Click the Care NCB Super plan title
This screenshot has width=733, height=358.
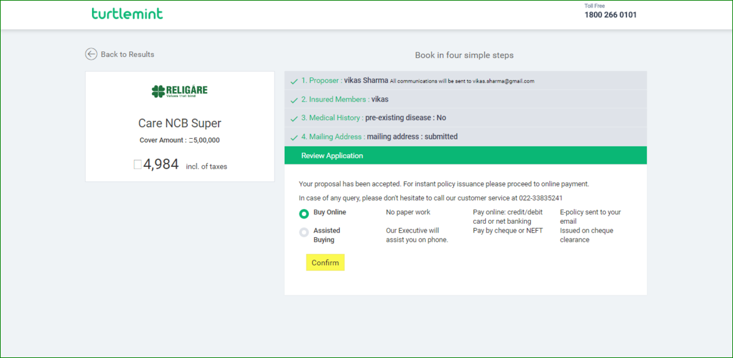[179, 123]
